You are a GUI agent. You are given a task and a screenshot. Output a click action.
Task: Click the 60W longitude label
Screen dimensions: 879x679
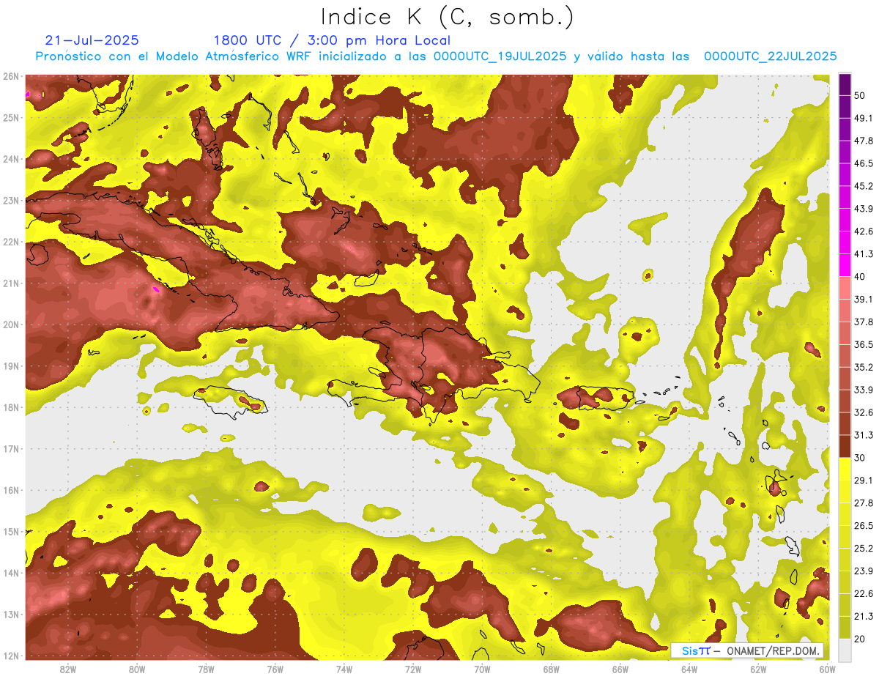tap(828, 669)
